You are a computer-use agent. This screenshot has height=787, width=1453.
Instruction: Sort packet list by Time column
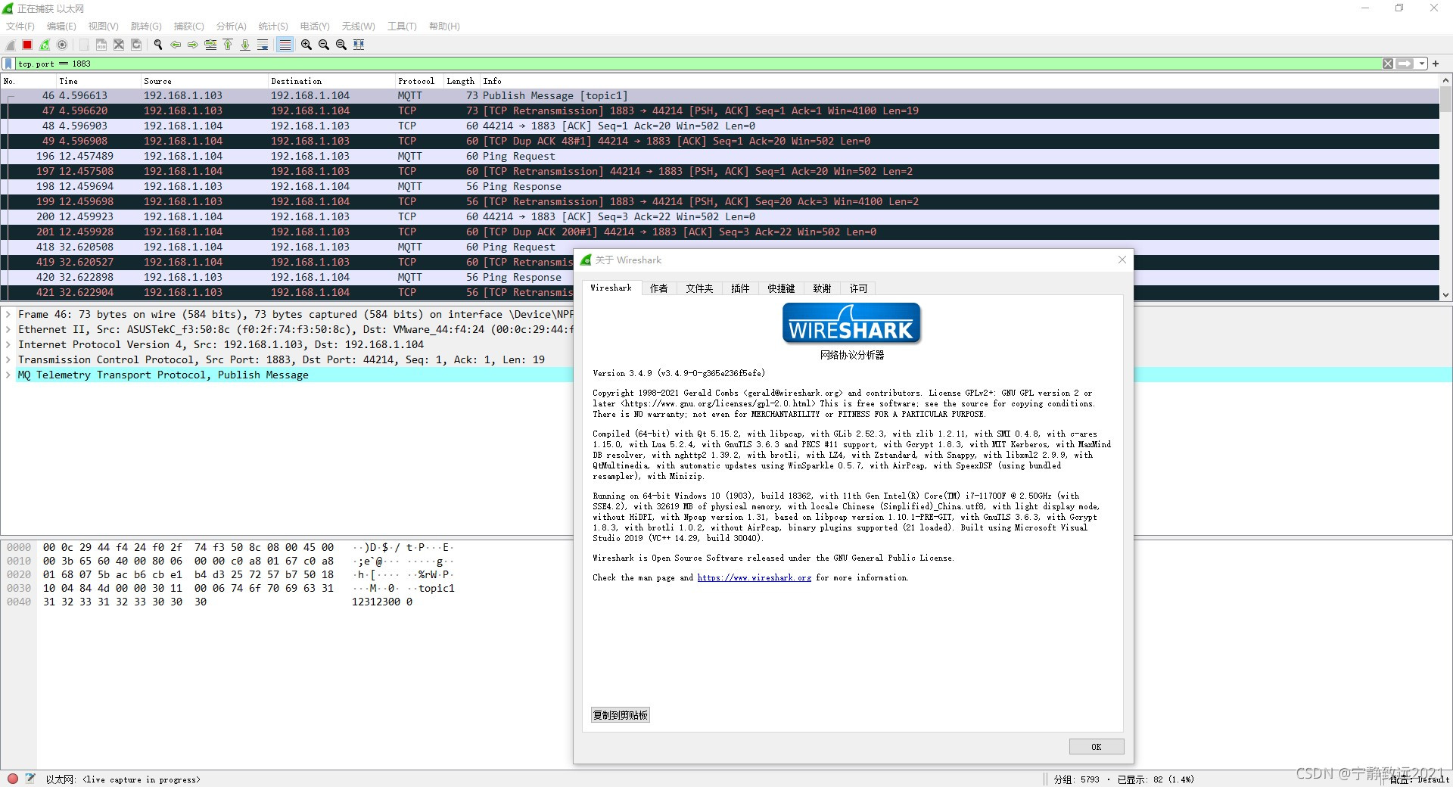98,81
